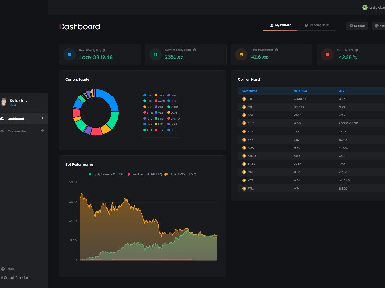Image resolution: width=385 pixels, height=288 pixels.
Task: Click info icon beside Total Investment
Action: click(x=276, y=50)
